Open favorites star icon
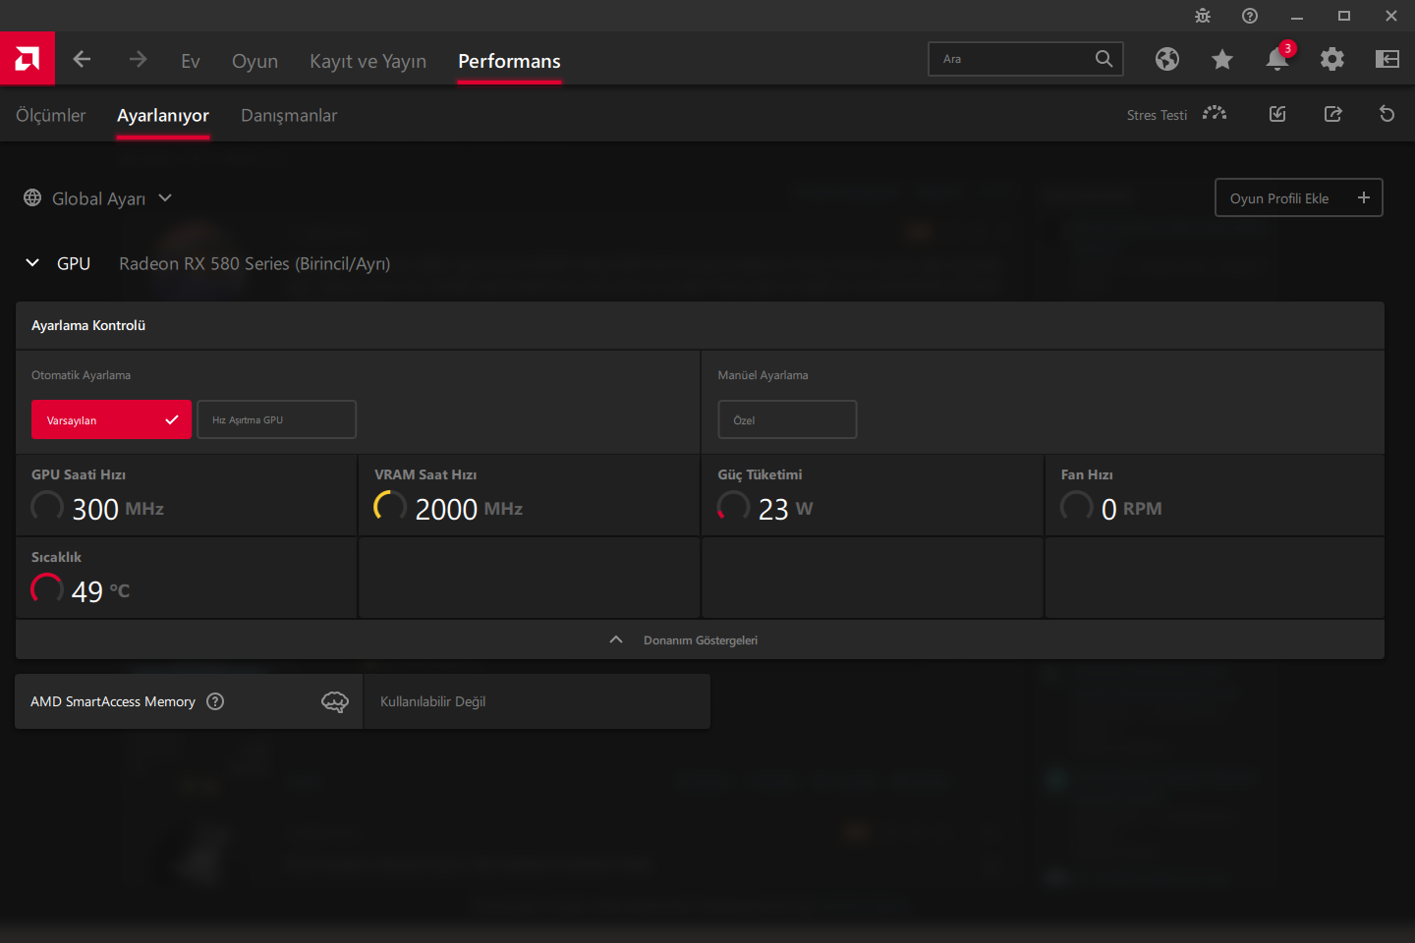Screen dimensions: 1415x943 (x=1222, y=59)
